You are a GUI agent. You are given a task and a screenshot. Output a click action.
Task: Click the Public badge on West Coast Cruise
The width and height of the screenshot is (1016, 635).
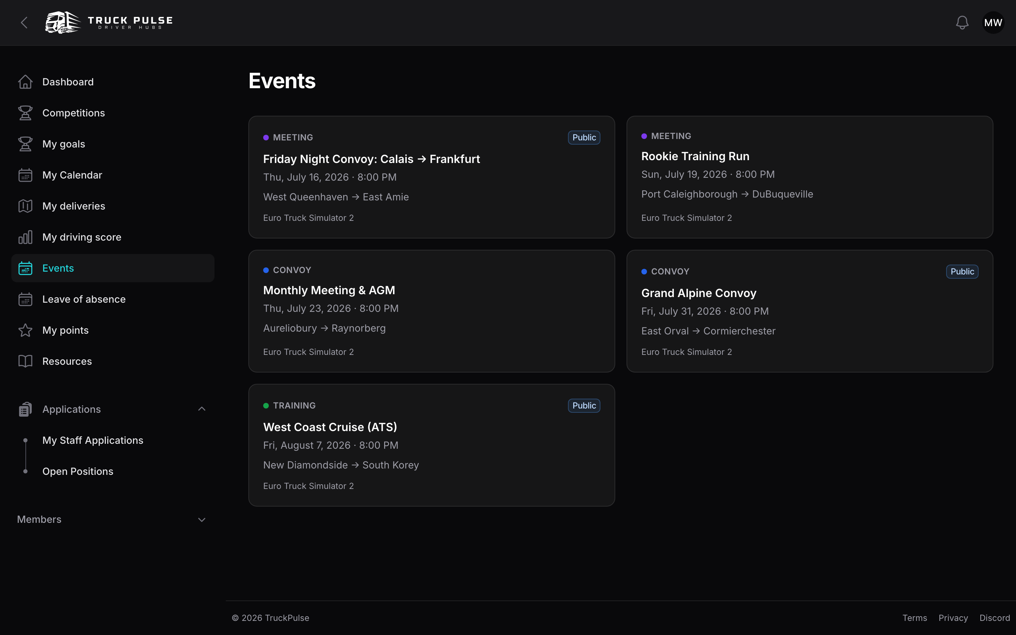[584, 406]
